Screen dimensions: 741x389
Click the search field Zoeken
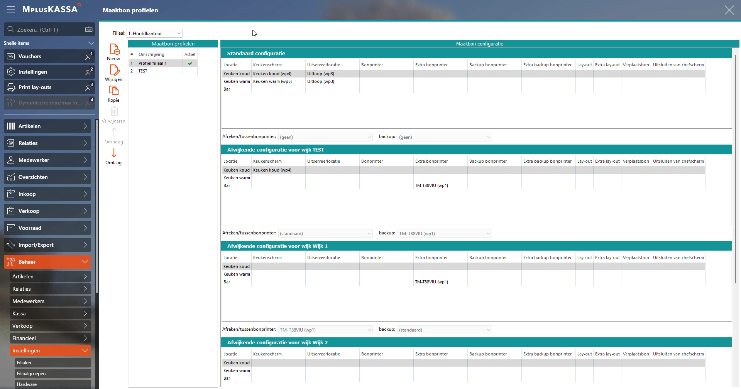point(49,29)
